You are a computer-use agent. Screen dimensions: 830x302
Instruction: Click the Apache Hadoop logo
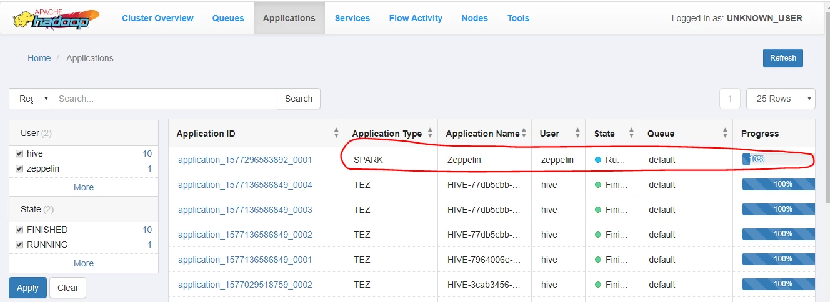(56, 19)
